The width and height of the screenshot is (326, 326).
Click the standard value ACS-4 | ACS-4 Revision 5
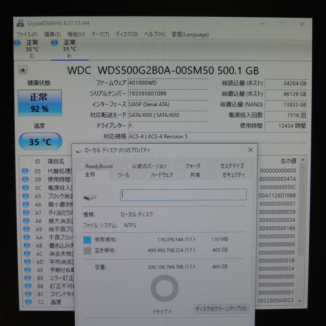217,136
